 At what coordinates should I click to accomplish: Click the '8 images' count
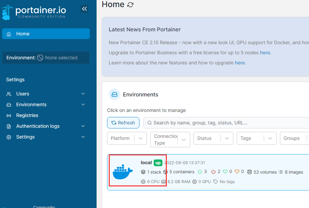pos(294,172)
